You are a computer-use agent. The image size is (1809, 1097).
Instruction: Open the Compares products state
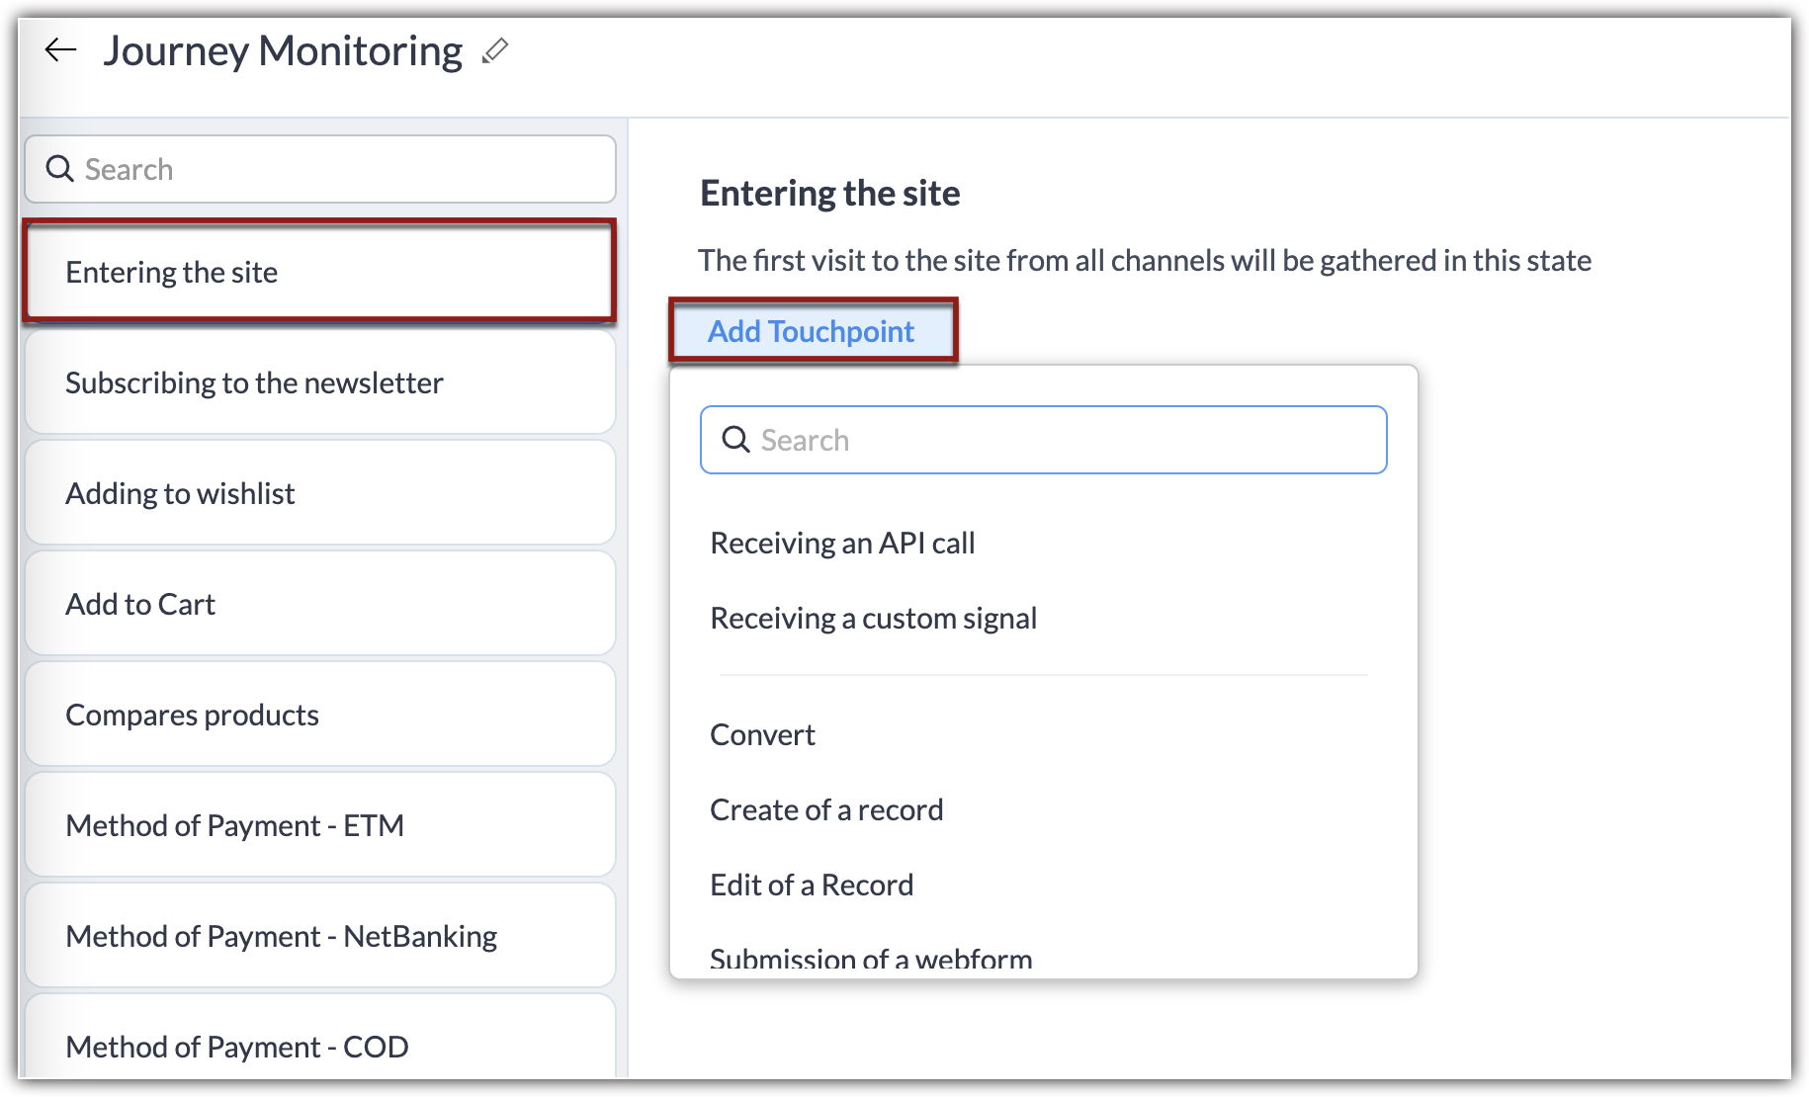(x=319, y=715)
